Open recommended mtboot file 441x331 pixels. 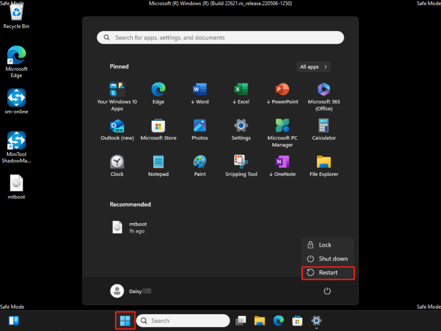tap(129, 227)
